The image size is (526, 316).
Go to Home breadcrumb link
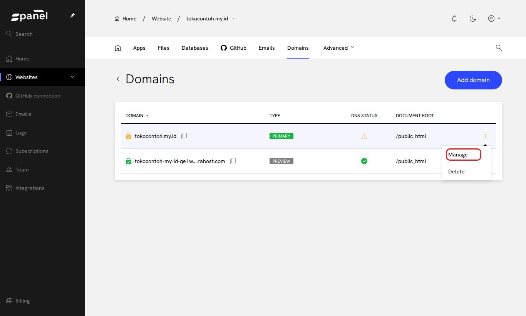[126, 18]
